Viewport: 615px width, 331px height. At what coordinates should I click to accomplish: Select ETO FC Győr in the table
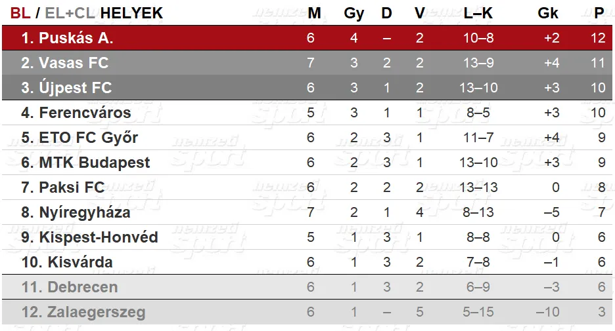(89, 138)
